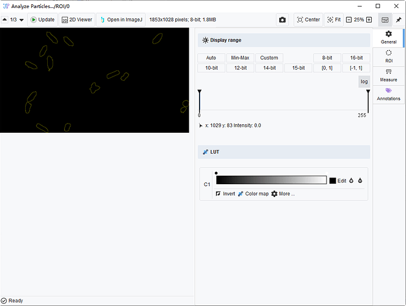Set display range to Min-Max
Image resolution: width=406 pixels, height=306 pixels.
click(x=239, y=58)
